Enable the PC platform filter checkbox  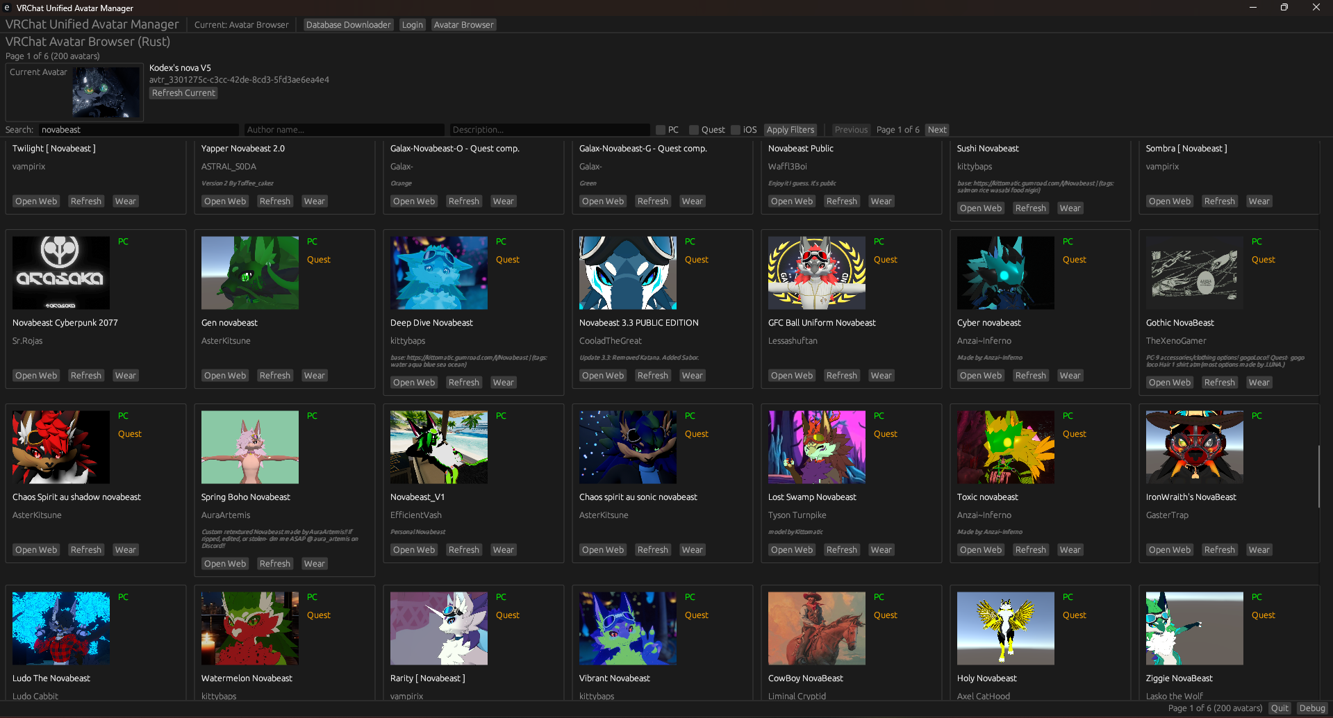(660, 129)
